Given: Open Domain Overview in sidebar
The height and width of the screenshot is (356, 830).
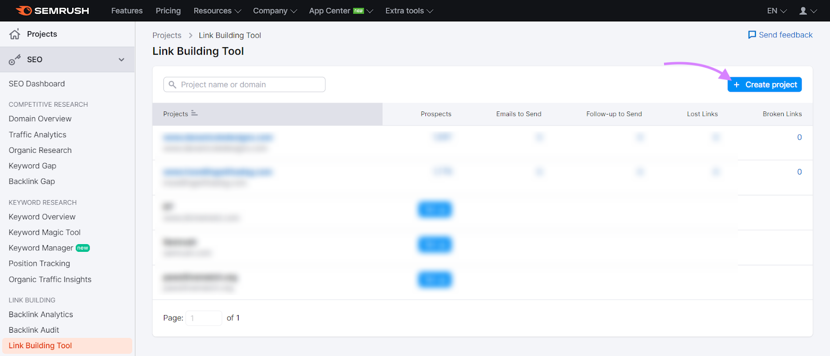Looking at the screenshot, I should (x=40, y=119).
